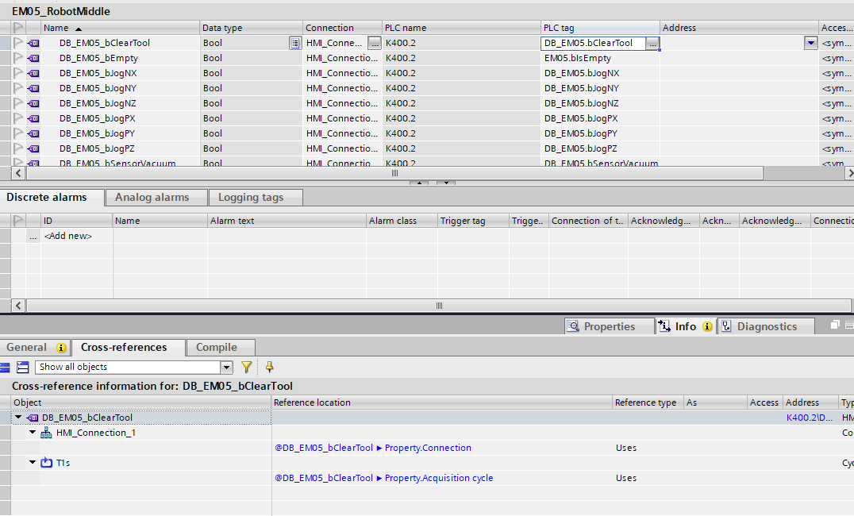Collapse the HMI_Connection_1 tree node
The image size is (854, 516).
33,433
